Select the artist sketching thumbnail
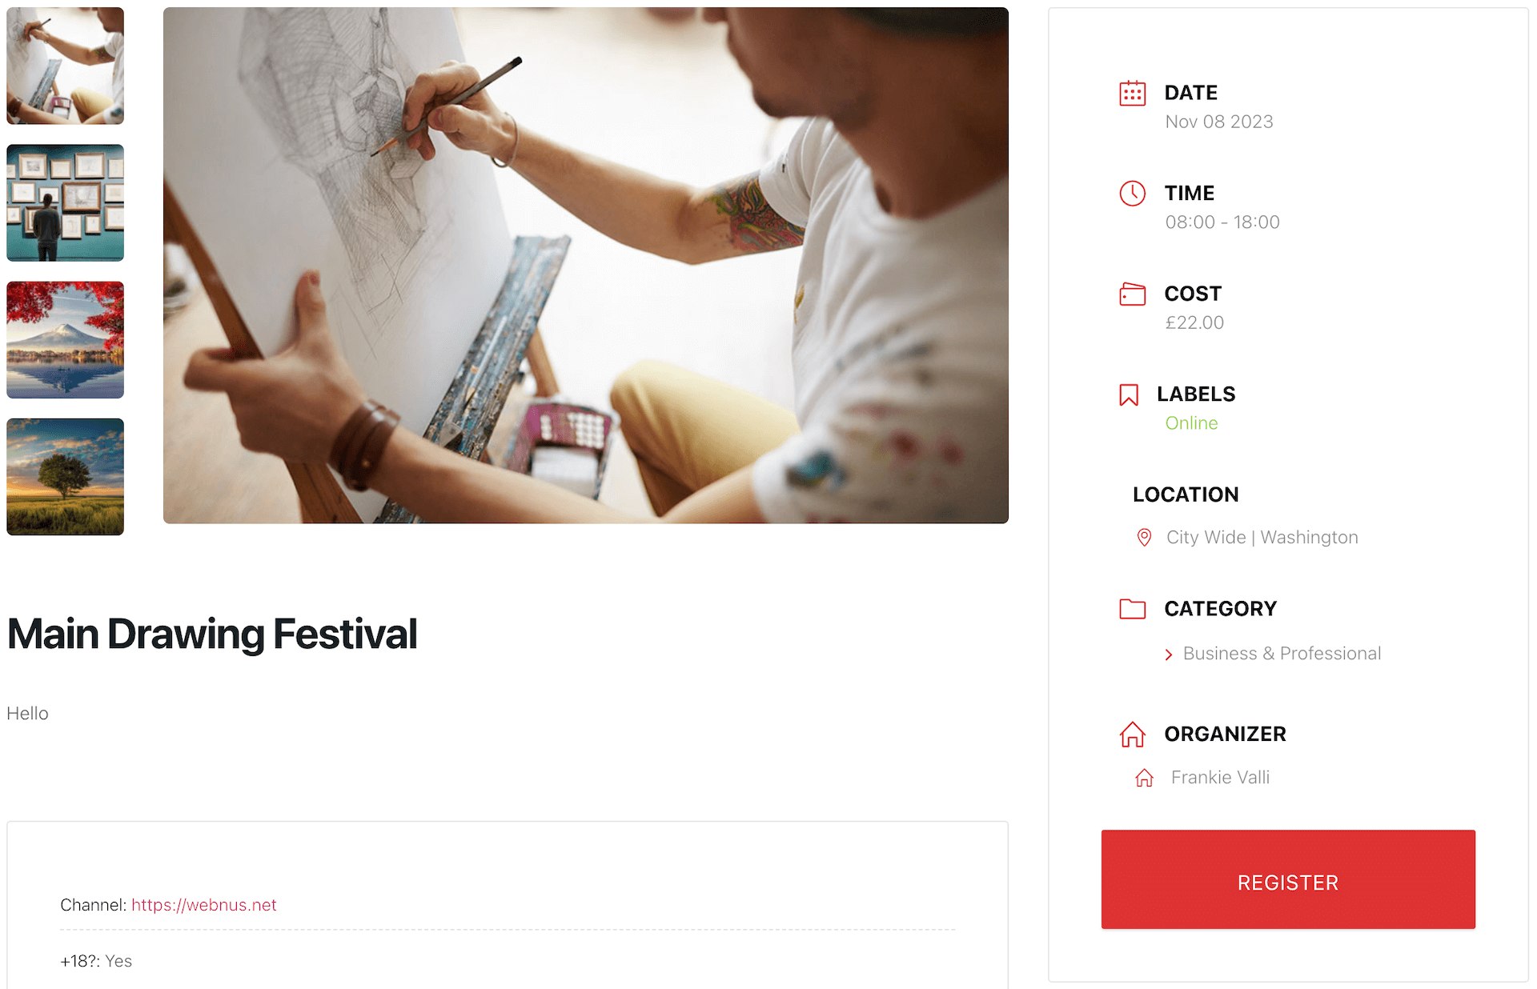 click(x=66, y=66)
